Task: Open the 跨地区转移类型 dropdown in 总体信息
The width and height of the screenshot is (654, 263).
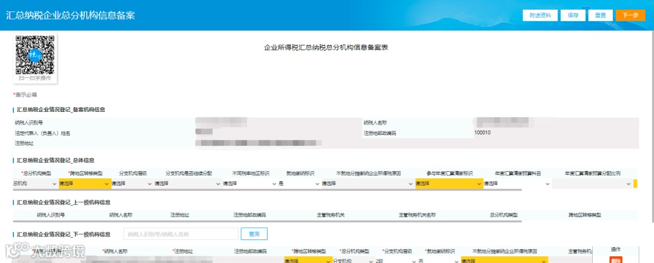Action: (x=85, y=184)
